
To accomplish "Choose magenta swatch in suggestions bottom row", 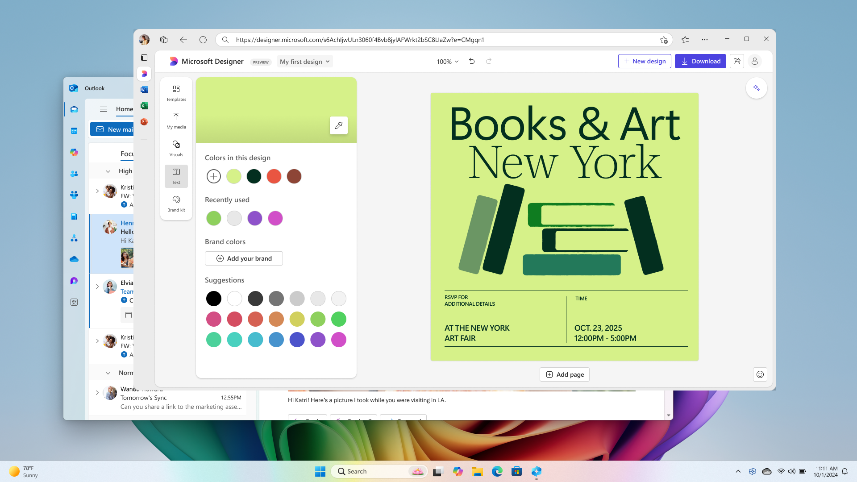I will point(339,340).
